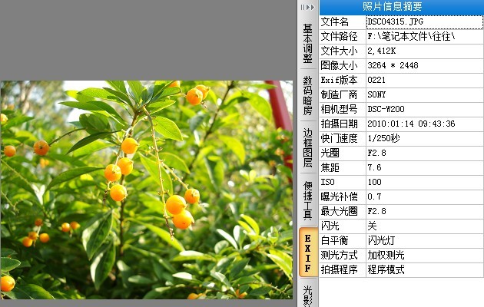The width and height of the screenshot is (484, 307).
Task: Select the EXIF tab
Action: point(308,253)
